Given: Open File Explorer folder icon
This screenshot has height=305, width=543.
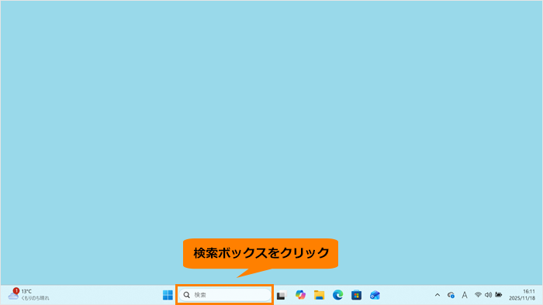Looking at the screenshot, I should pos(319,295).
